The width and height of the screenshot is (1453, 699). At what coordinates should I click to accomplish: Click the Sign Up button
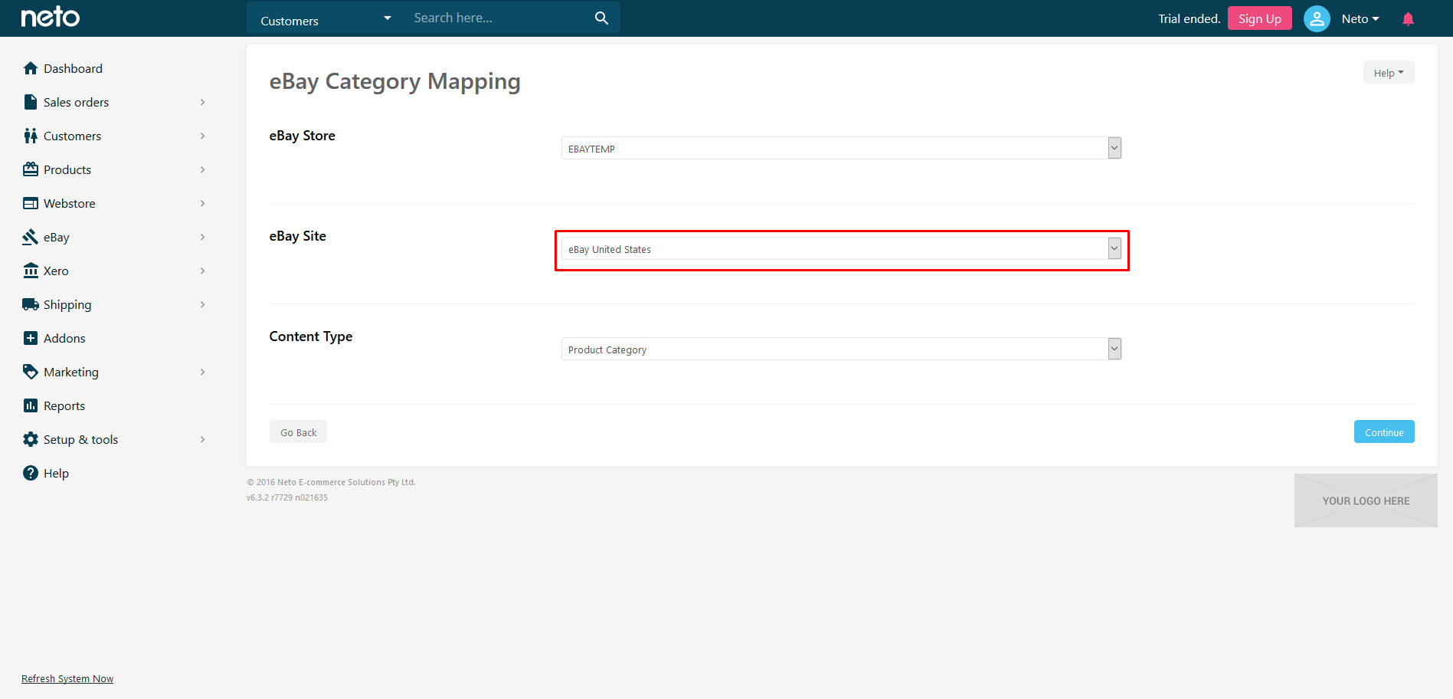tap(1259, 18)
